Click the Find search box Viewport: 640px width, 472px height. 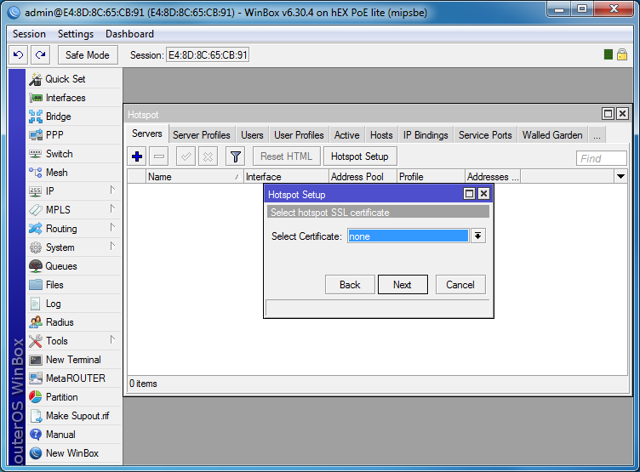pos(601,158)
